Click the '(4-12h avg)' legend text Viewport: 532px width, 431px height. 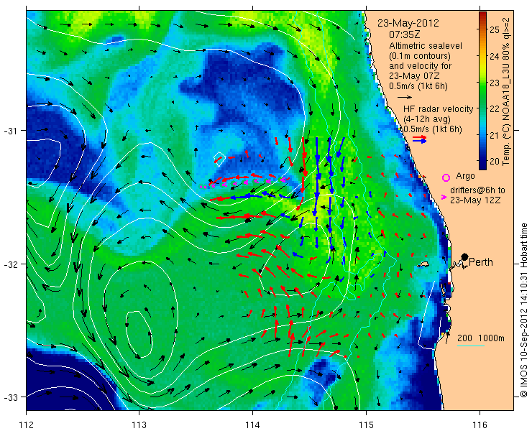427,119
